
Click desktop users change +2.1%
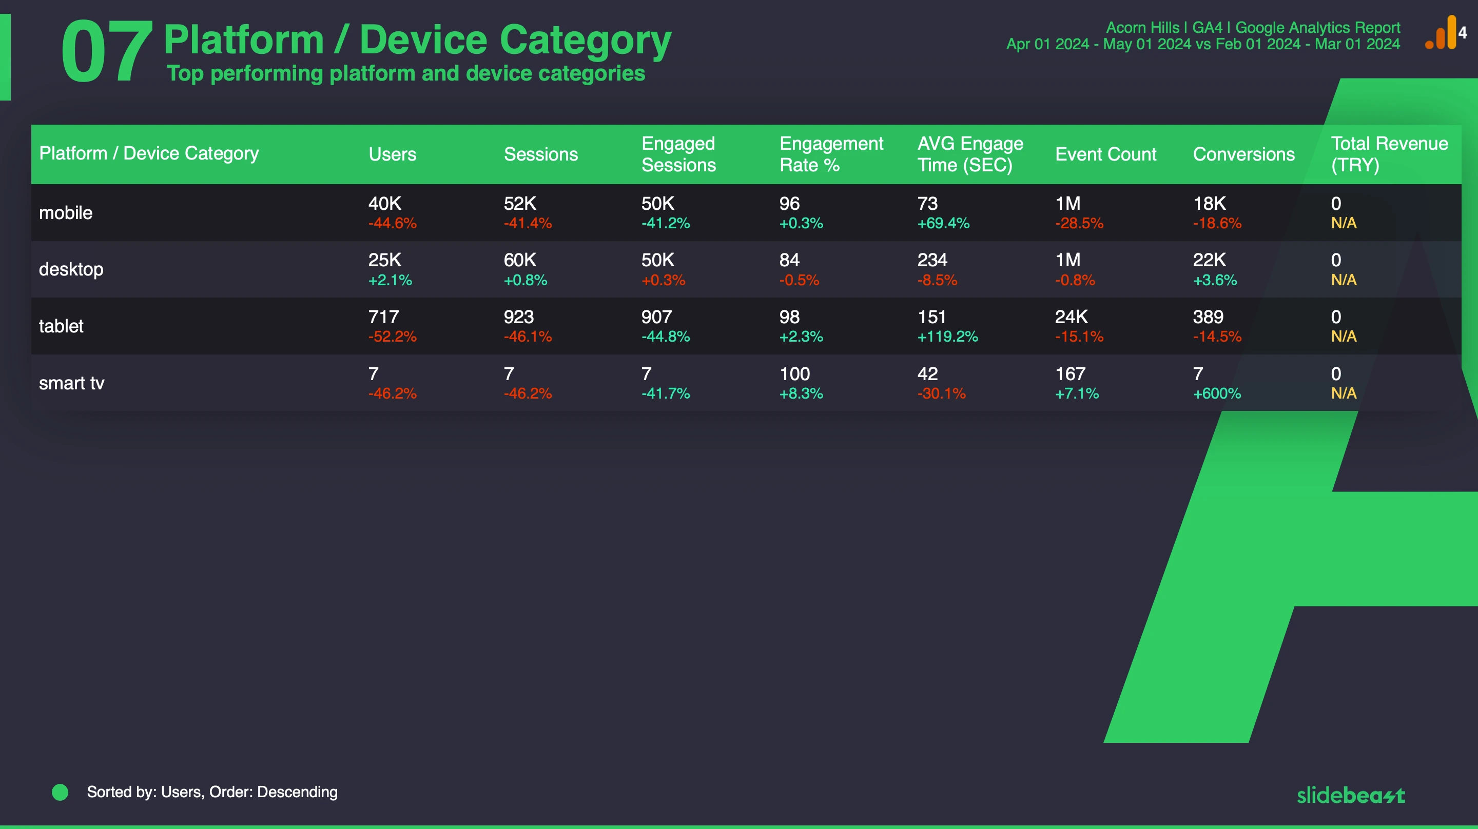coord(390,280)
